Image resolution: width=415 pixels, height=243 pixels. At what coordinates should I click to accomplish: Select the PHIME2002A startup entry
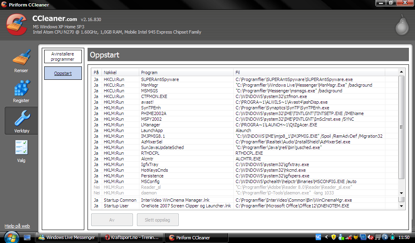(244, 113)
